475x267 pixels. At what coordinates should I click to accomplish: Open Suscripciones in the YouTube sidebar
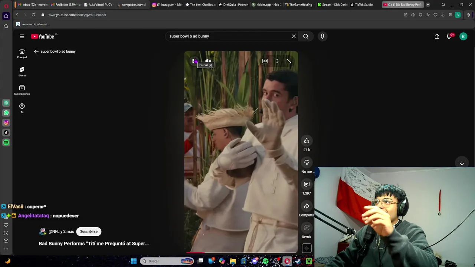click(22, 90)
